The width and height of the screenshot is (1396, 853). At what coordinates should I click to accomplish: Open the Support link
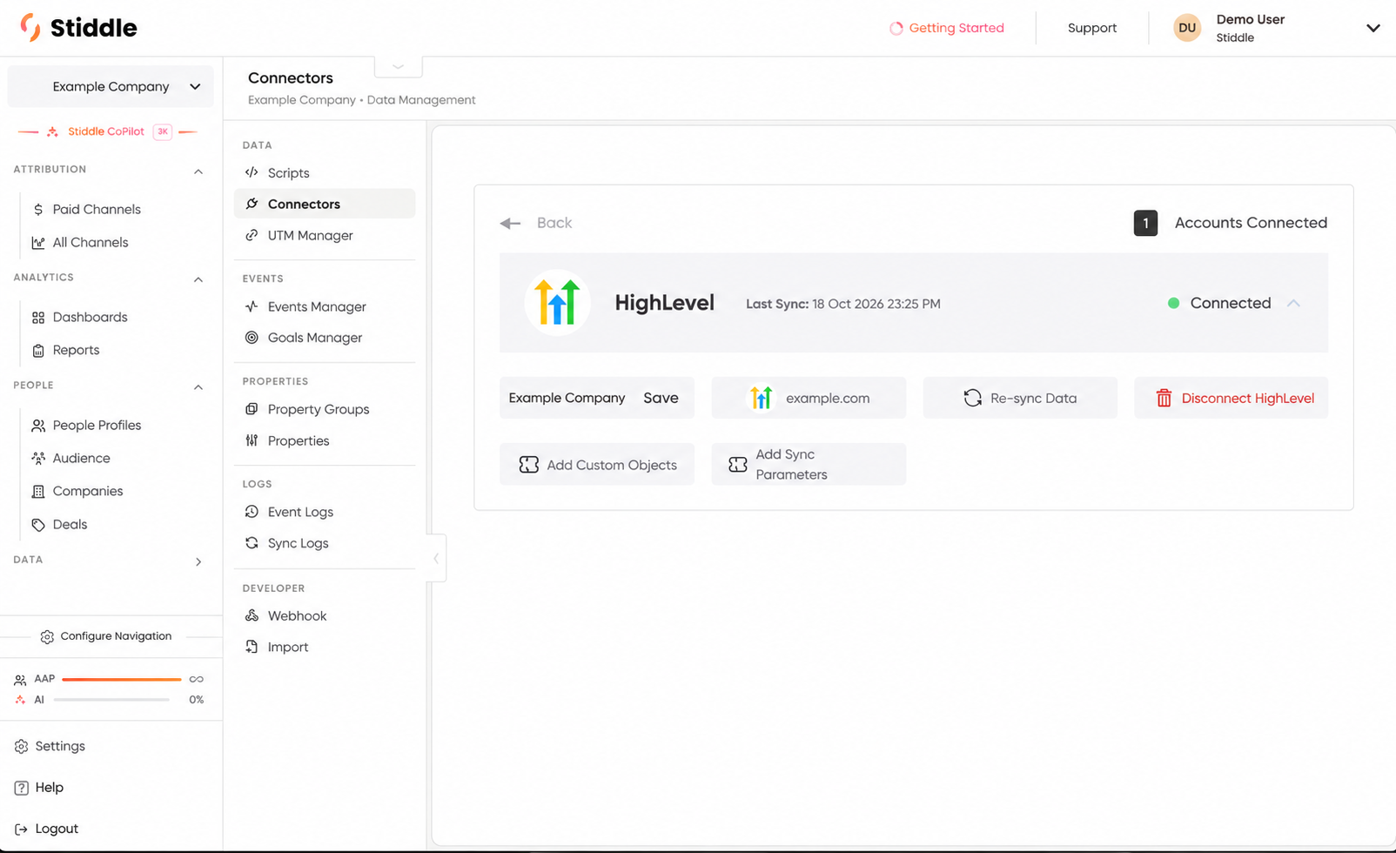pos(1092,28)
